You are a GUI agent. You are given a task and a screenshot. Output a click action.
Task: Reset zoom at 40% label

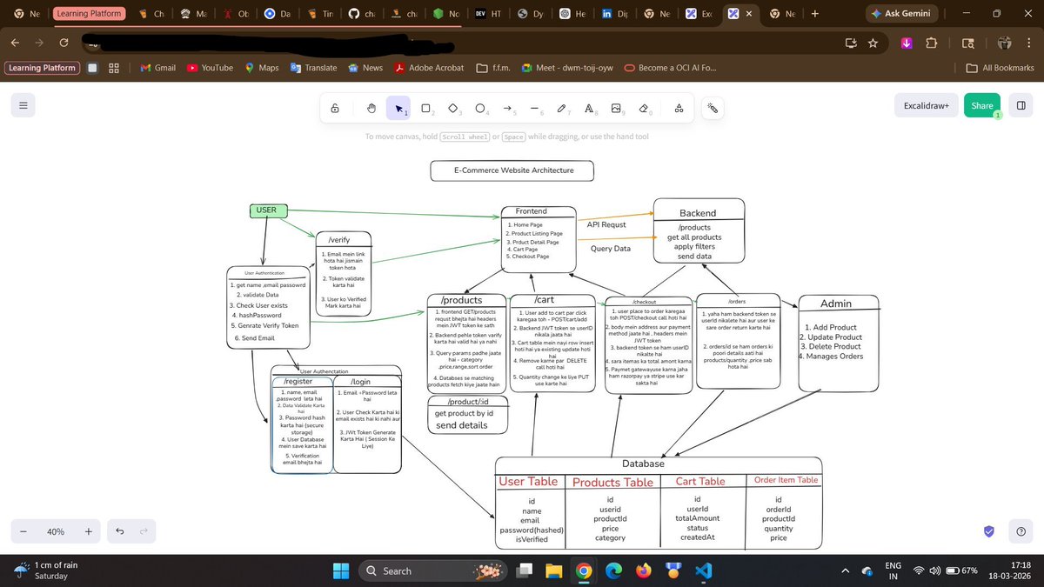click(56, 531)
